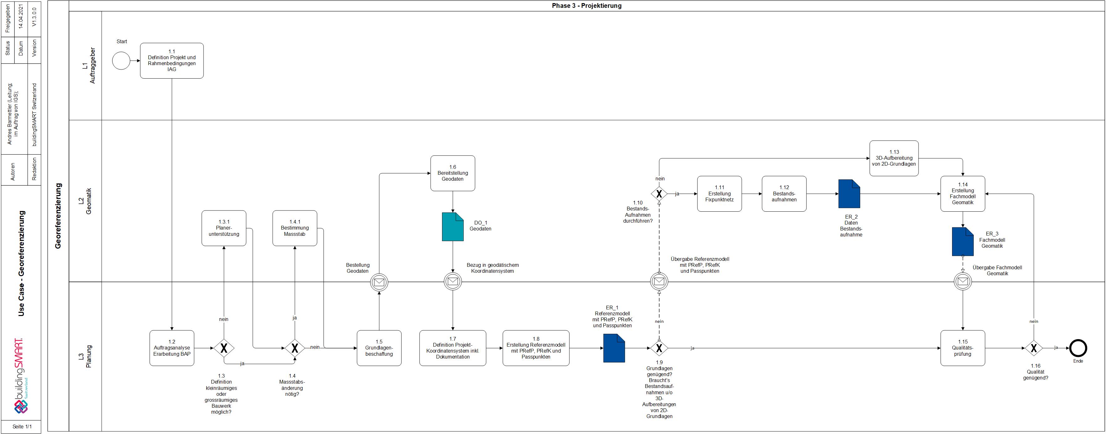Click the L3 Planung lane label
This screenshot has height=434, width=1106.
(x=86, y=356)
